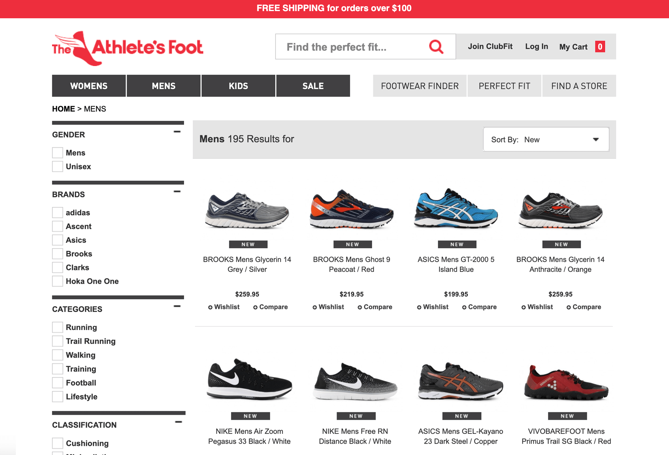
Task: Collapse the Gender filter section
Action: click(177, 131)
